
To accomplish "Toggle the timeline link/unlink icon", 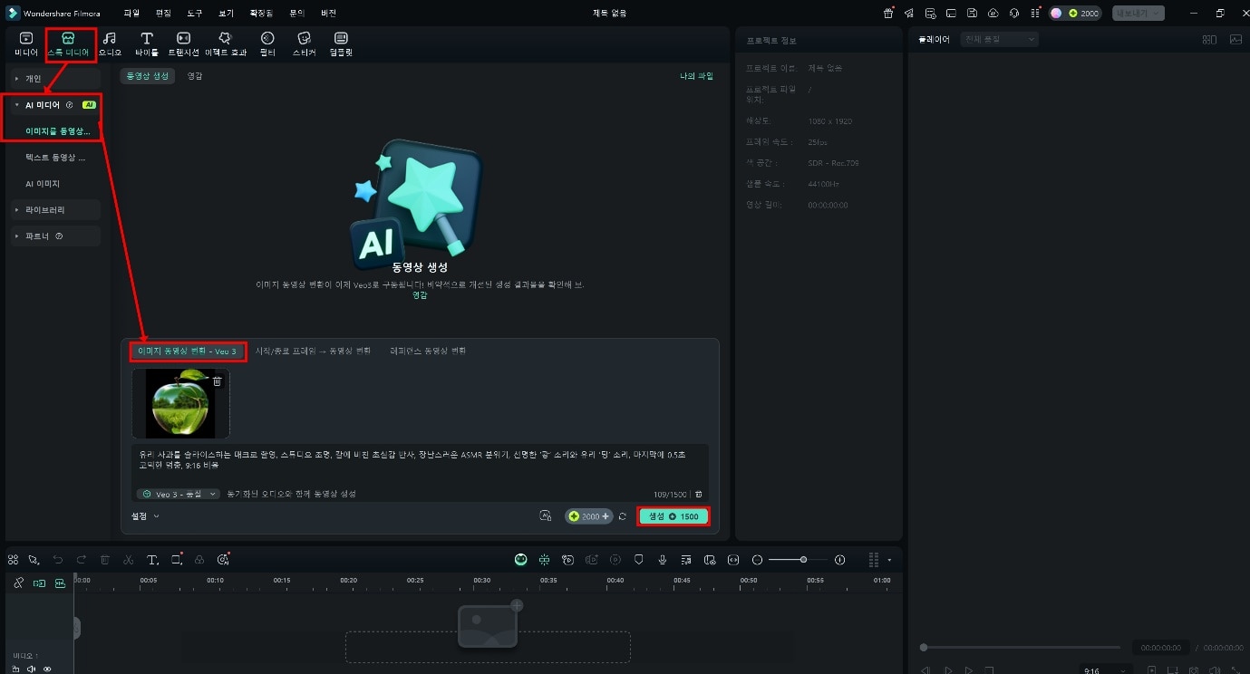I will pyautogui.click(x=18, y=583).
